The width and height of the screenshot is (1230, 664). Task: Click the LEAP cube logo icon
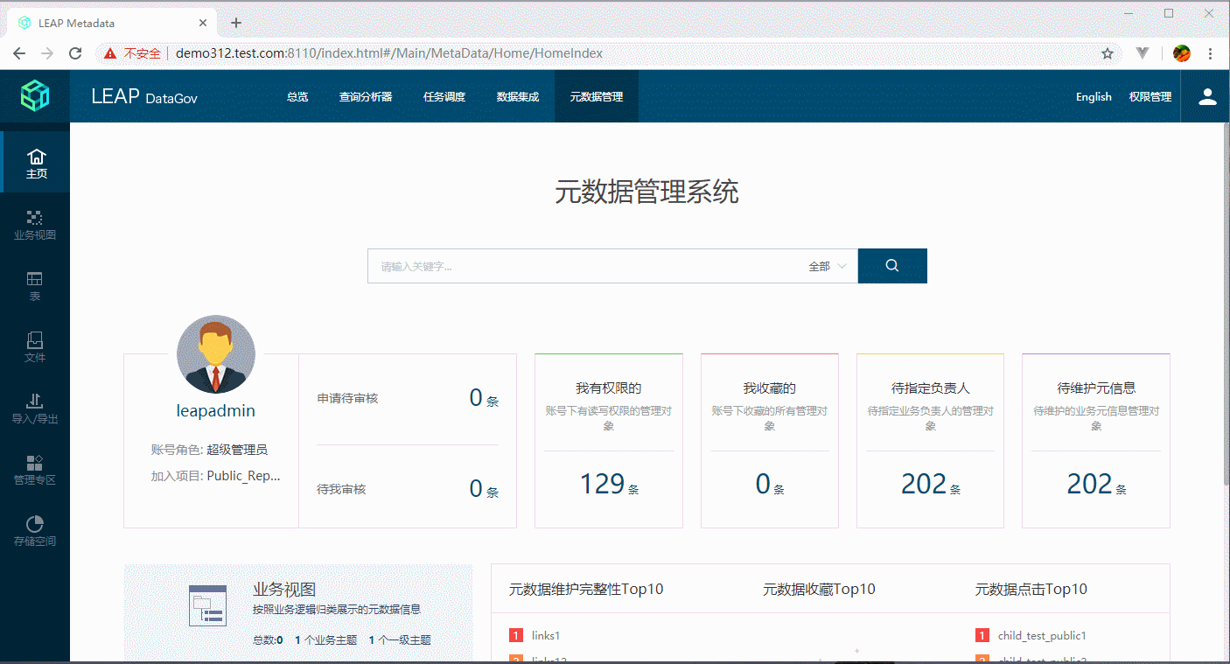click(x=35, y=95)
